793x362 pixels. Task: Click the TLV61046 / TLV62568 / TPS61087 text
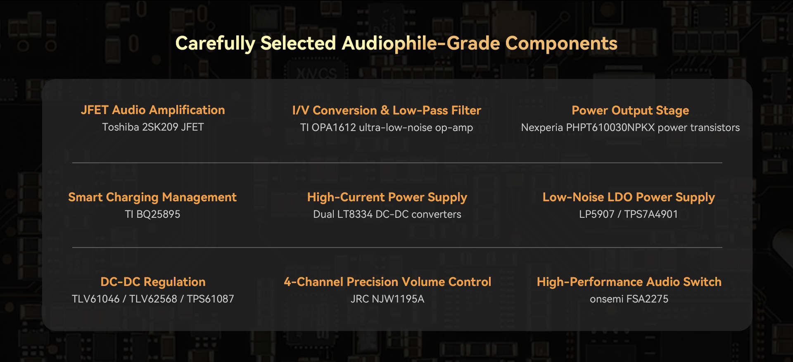tap(153, 299)
